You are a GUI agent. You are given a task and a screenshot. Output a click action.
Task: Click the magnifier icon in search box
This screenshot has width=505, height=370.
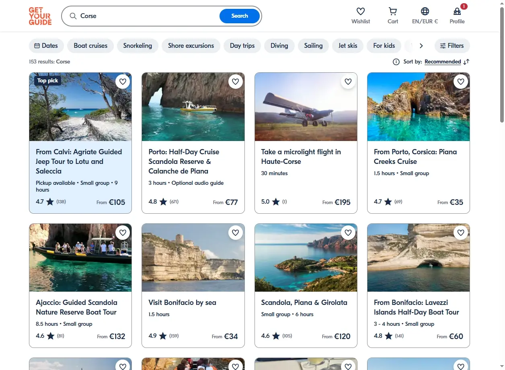pyautogui.click(x=73, y=16)
